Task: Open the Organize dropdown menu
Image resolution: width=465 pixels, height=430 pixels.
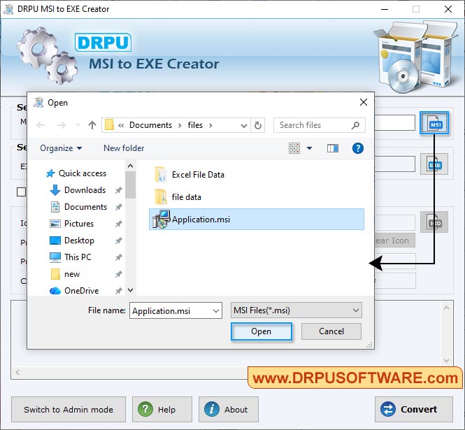Action: [x=61, y=148]
